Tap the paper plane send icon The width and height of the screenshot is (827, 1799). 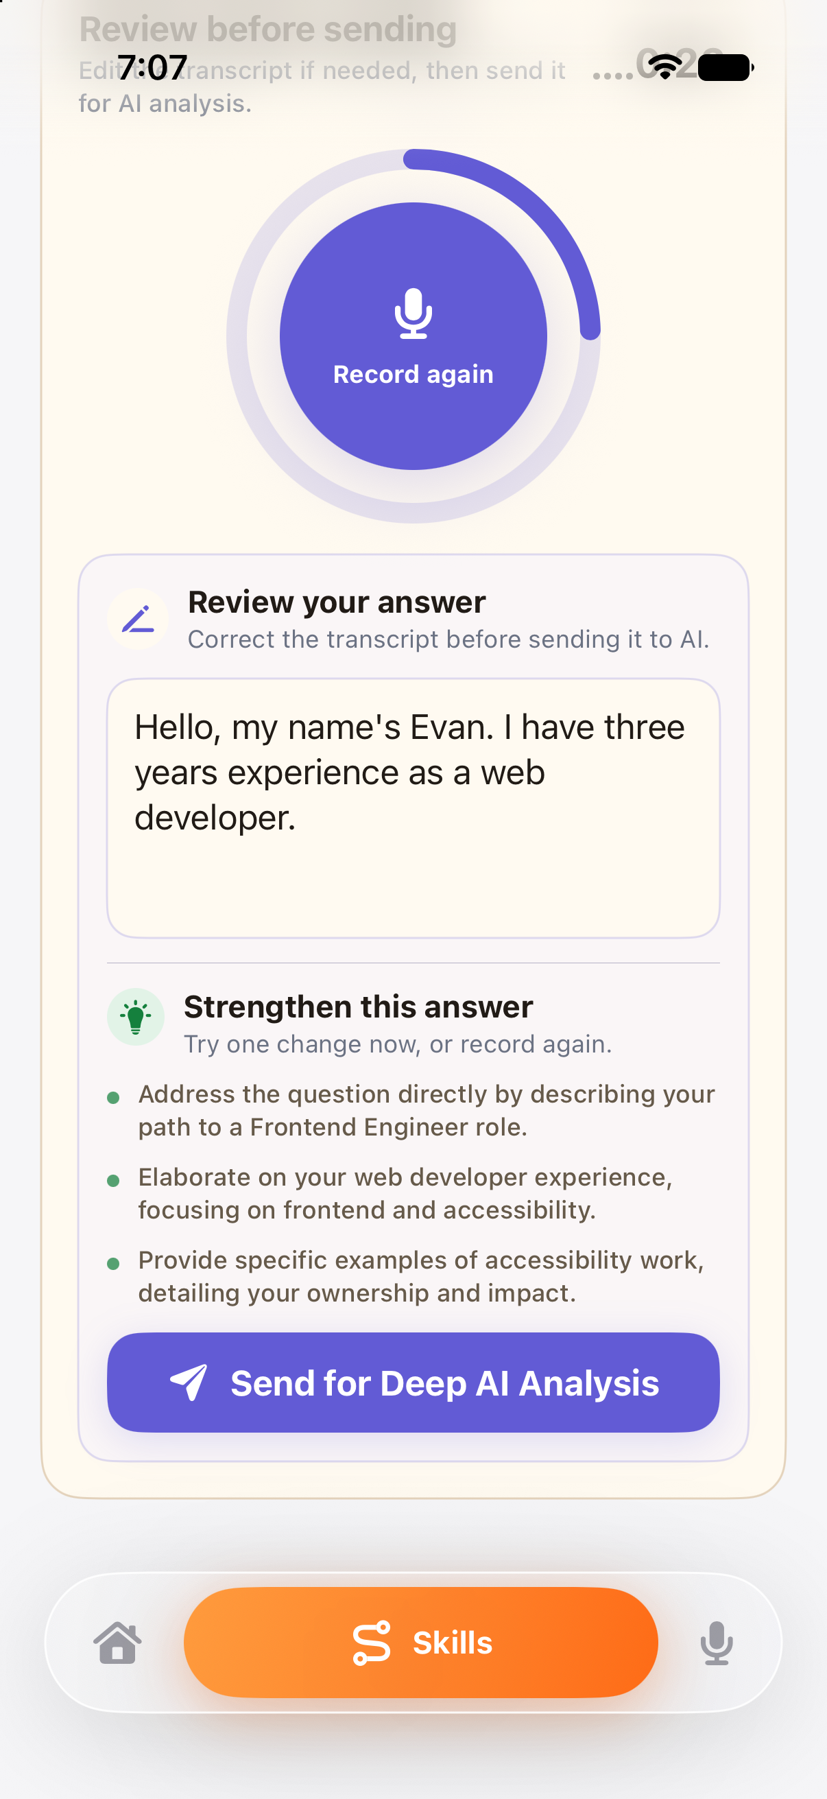(189, 1382)
